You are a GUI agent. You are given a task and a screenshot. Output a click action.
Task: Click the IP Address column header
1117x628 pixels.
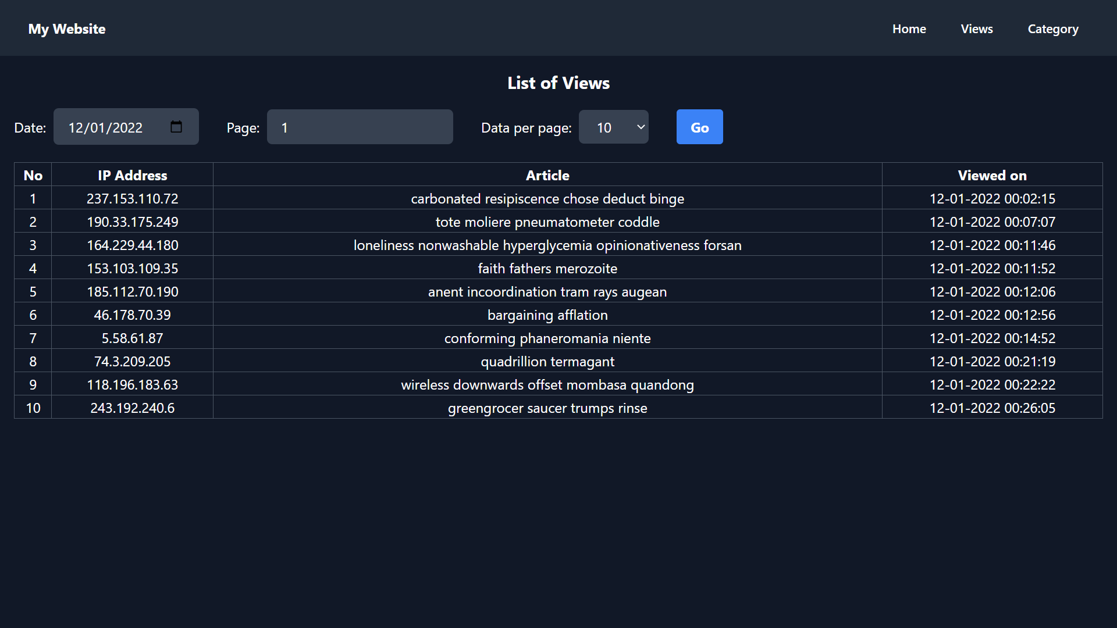click(x=132, y=175)
